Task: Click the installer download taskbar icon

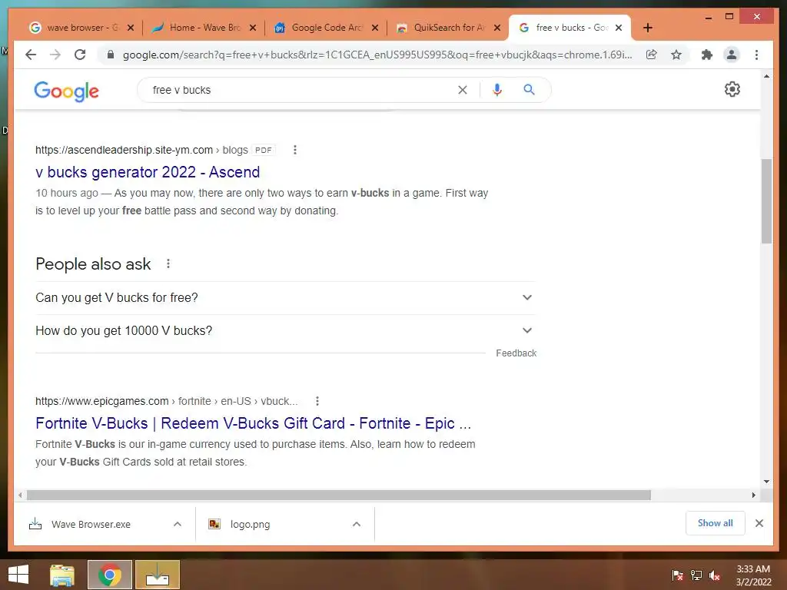Action: point(157,575)
